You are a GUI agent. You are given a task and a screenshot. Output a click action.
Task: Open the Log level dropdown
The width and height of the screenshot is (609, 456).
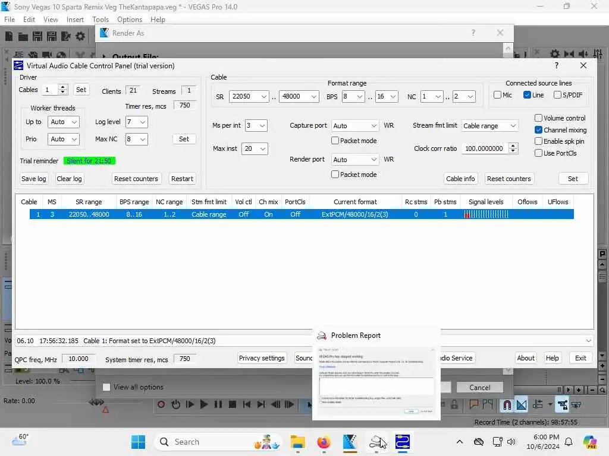137,122
